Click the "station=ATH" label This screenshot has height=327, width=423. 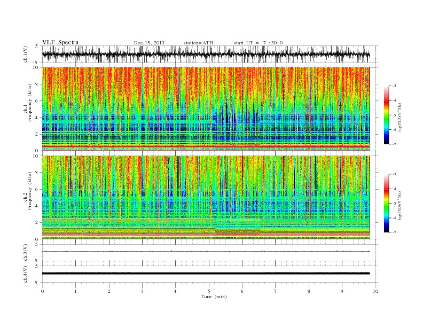[198, 43]
